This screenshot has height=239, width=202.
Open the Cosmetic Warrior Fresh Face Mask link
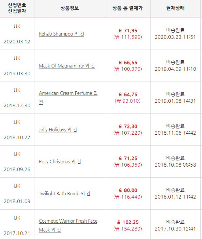coord(68,225)
